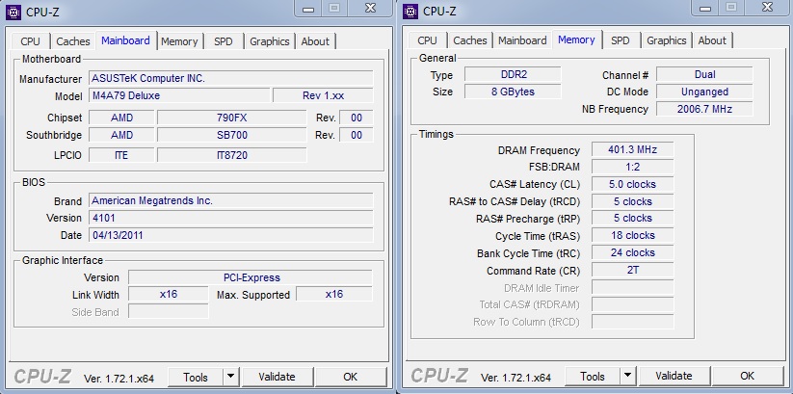Click Tools button in right window
This screenshot has height=394, width=793.
pos(593,377)
